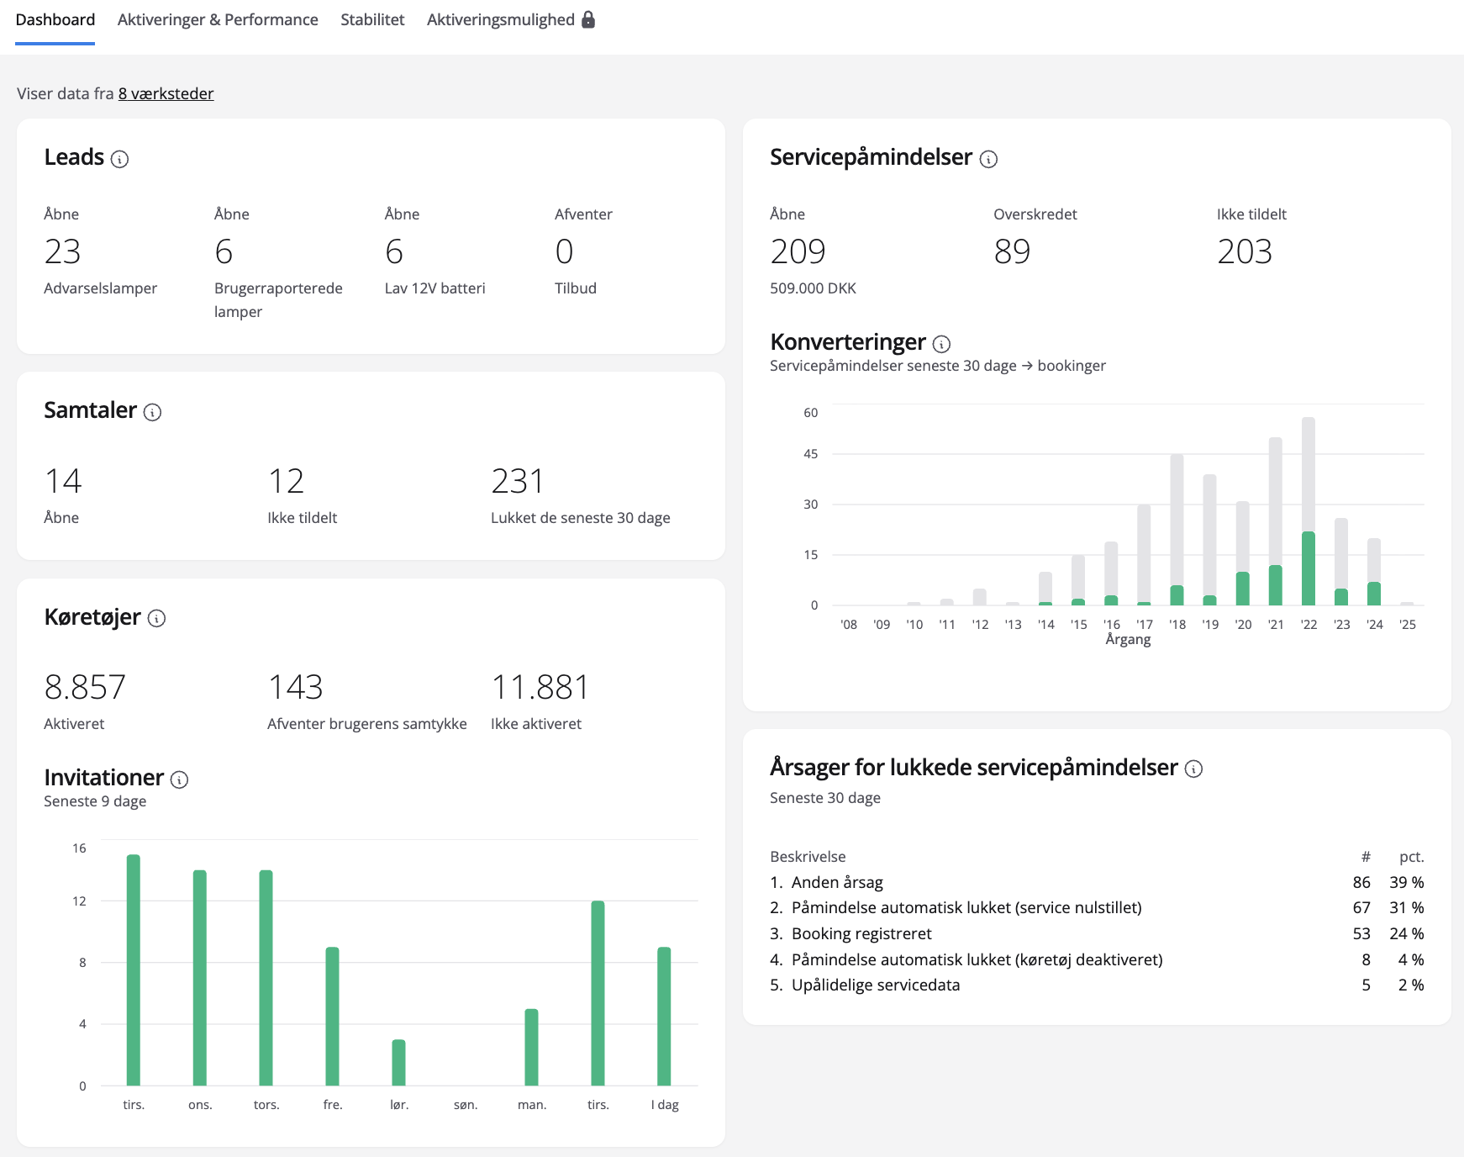The height and width of the screenshot is (1157, 1464).
Task: Click the 'Booking registreret' row
Action: tap(1096, 933)
